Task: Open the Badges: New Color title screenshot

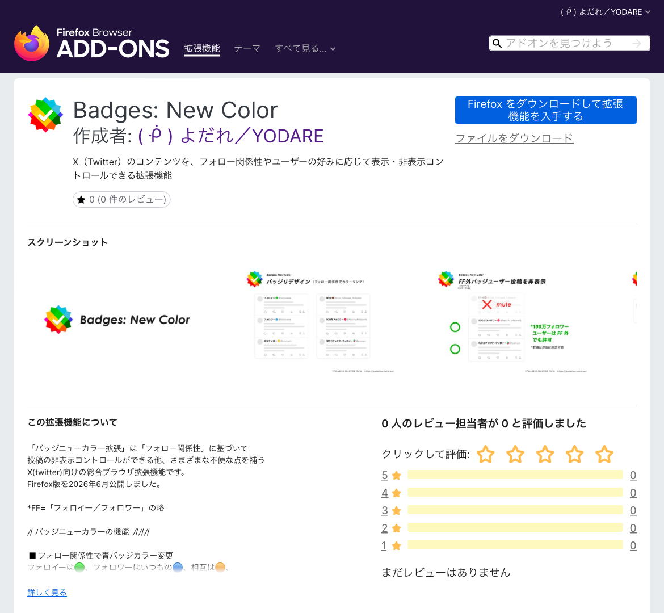Action: (117, 320)
